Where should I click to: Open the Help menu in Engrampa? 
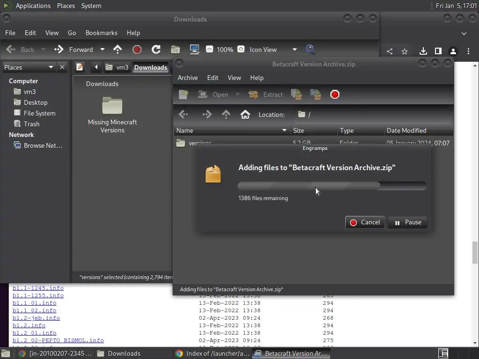(x=257, y=78)
